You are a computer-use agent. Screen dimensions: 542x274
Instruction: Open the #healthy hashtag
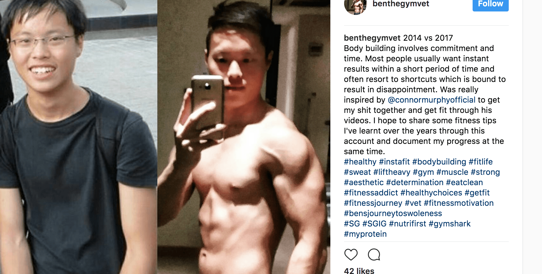pos(360,162)
